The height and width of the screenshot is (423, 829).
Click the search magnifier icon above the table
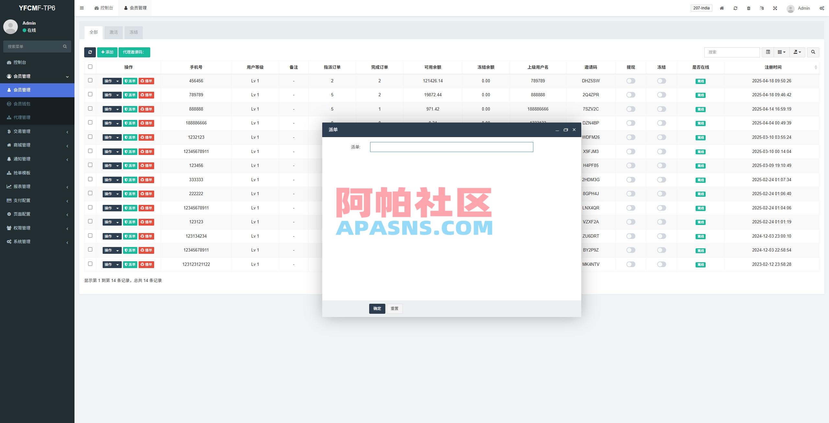pos(813,52)
